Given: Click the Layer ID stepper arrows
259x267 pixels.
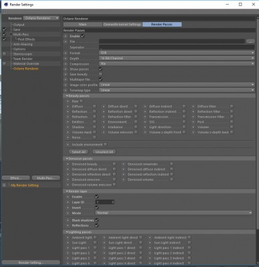Looking at the screenshot, I should coord(113,202).
